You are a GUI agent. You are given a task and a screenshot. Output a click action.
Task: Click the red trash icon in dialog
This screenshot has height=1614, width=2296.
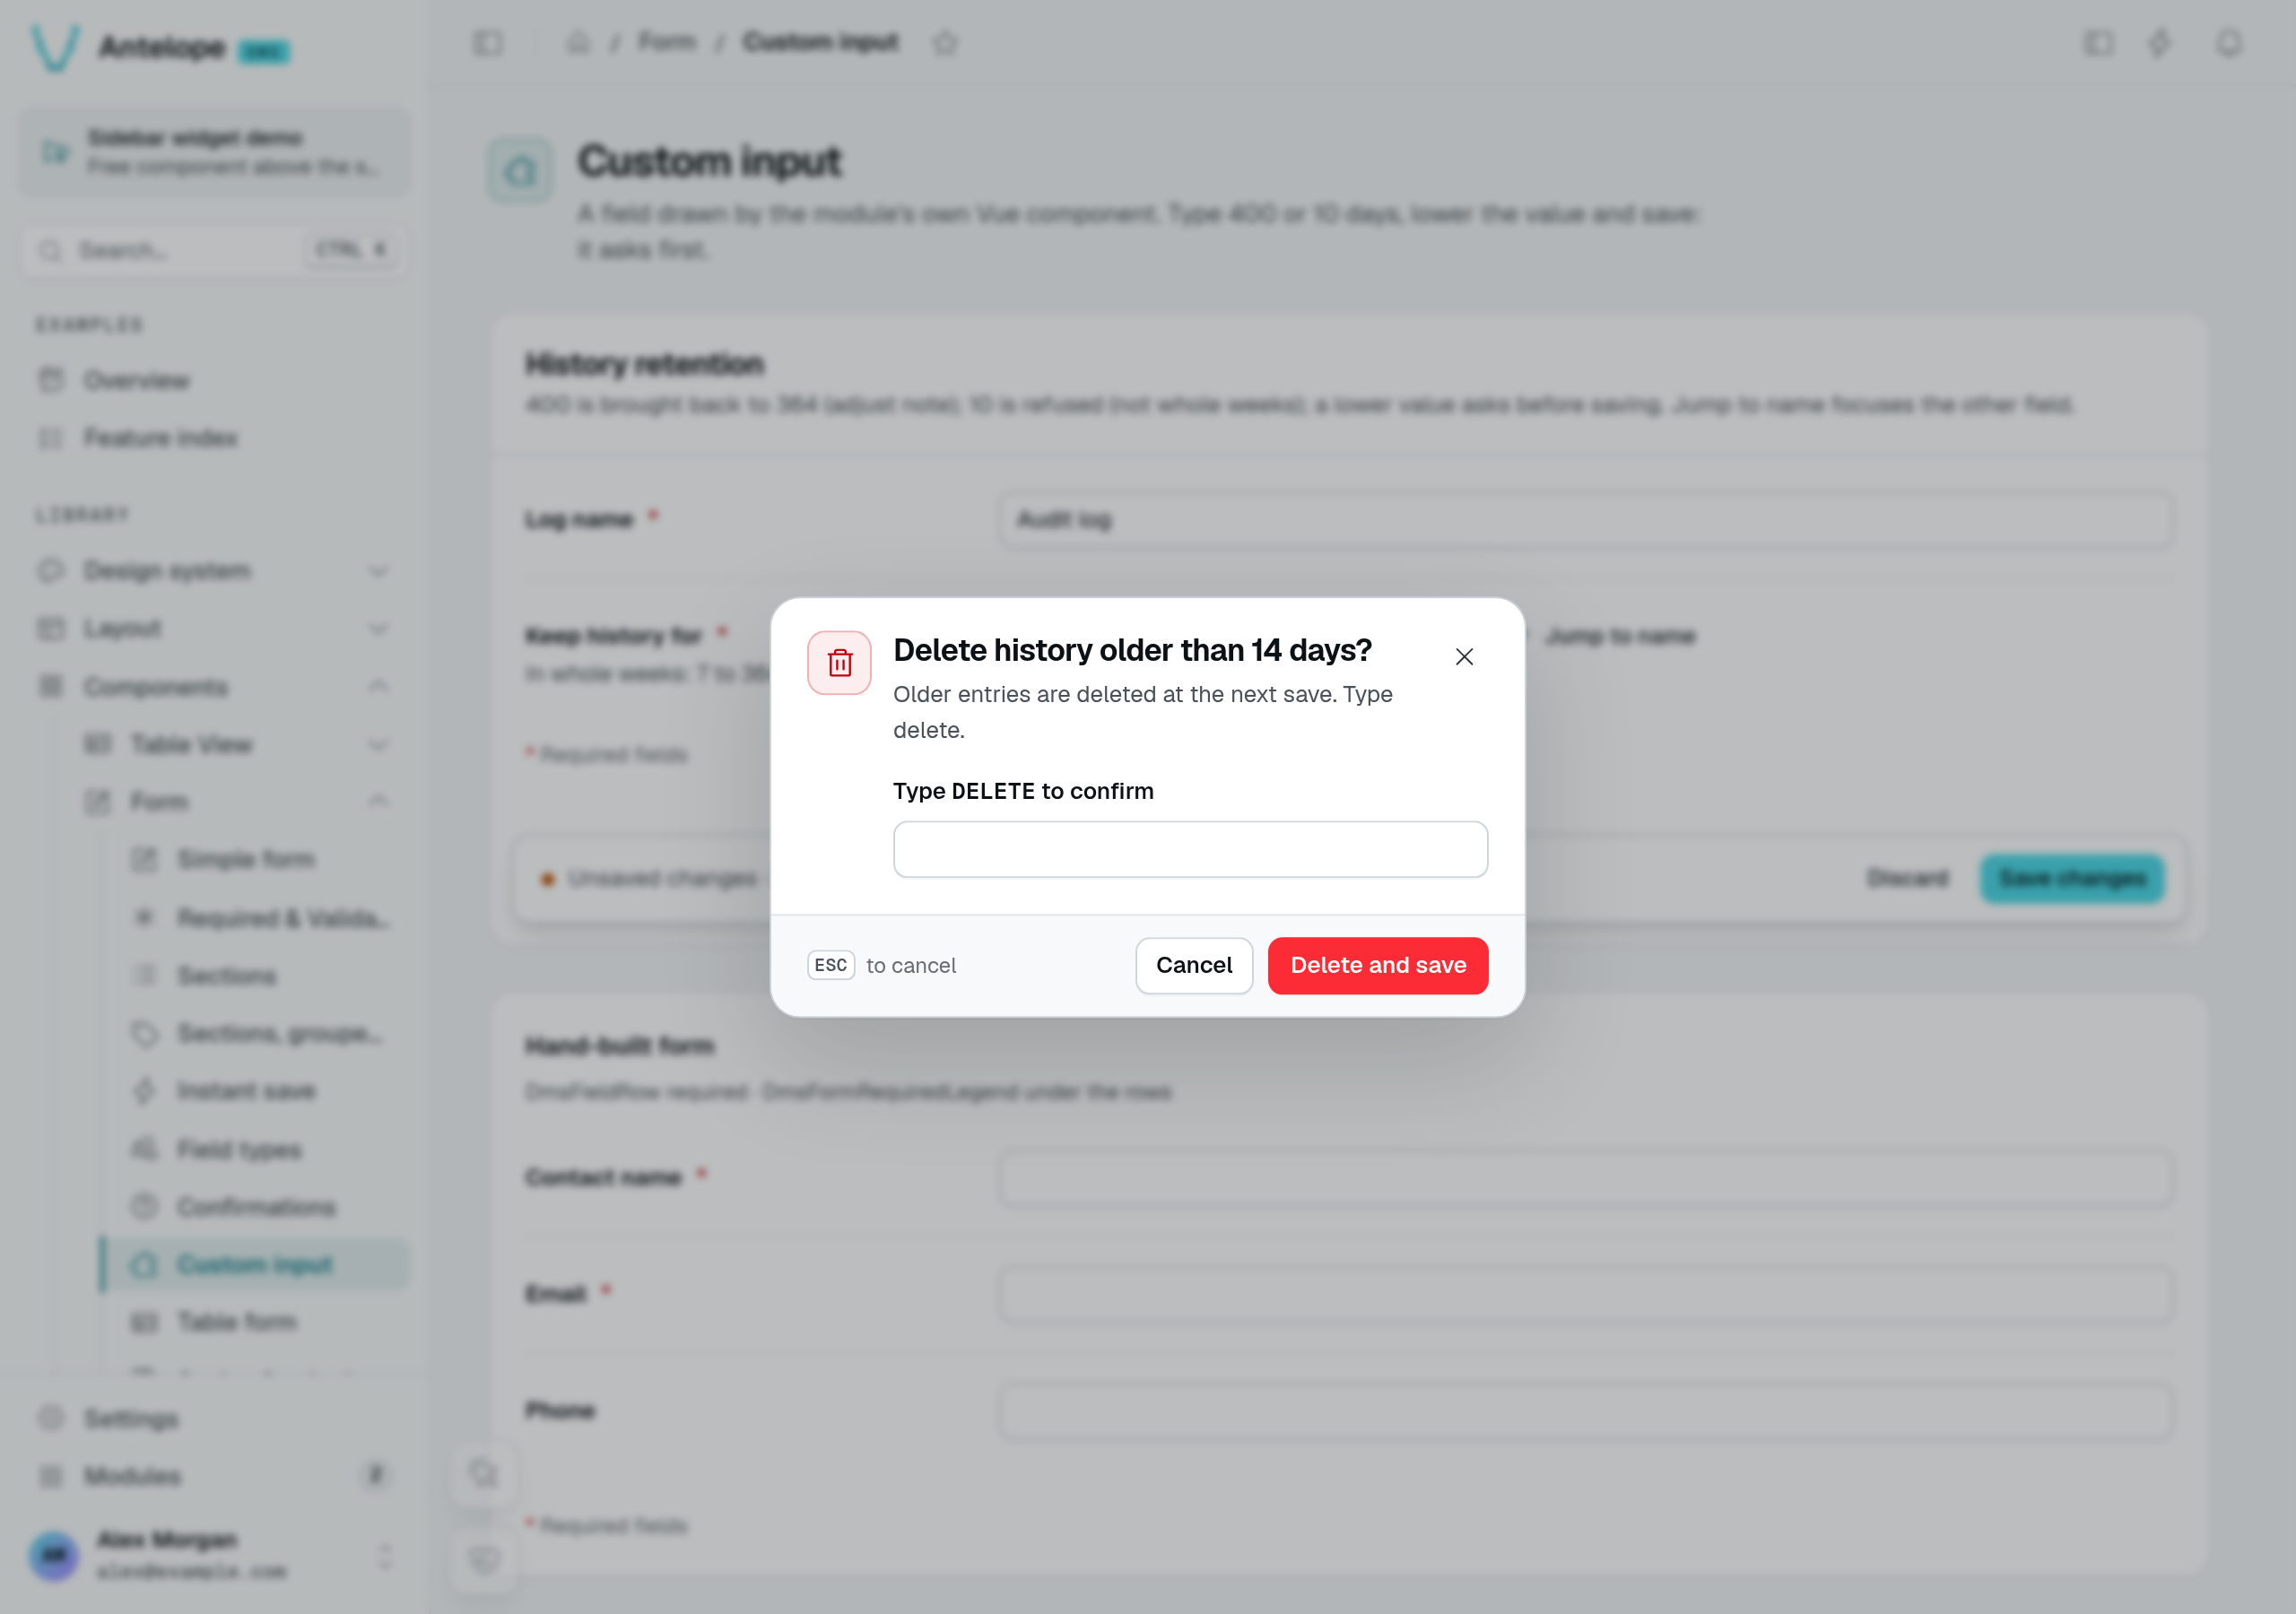(839, 662)
